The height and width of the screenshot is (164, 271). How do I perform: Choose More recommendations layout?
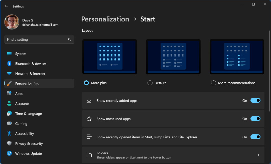pyautogui.click(x=213, y=83)
